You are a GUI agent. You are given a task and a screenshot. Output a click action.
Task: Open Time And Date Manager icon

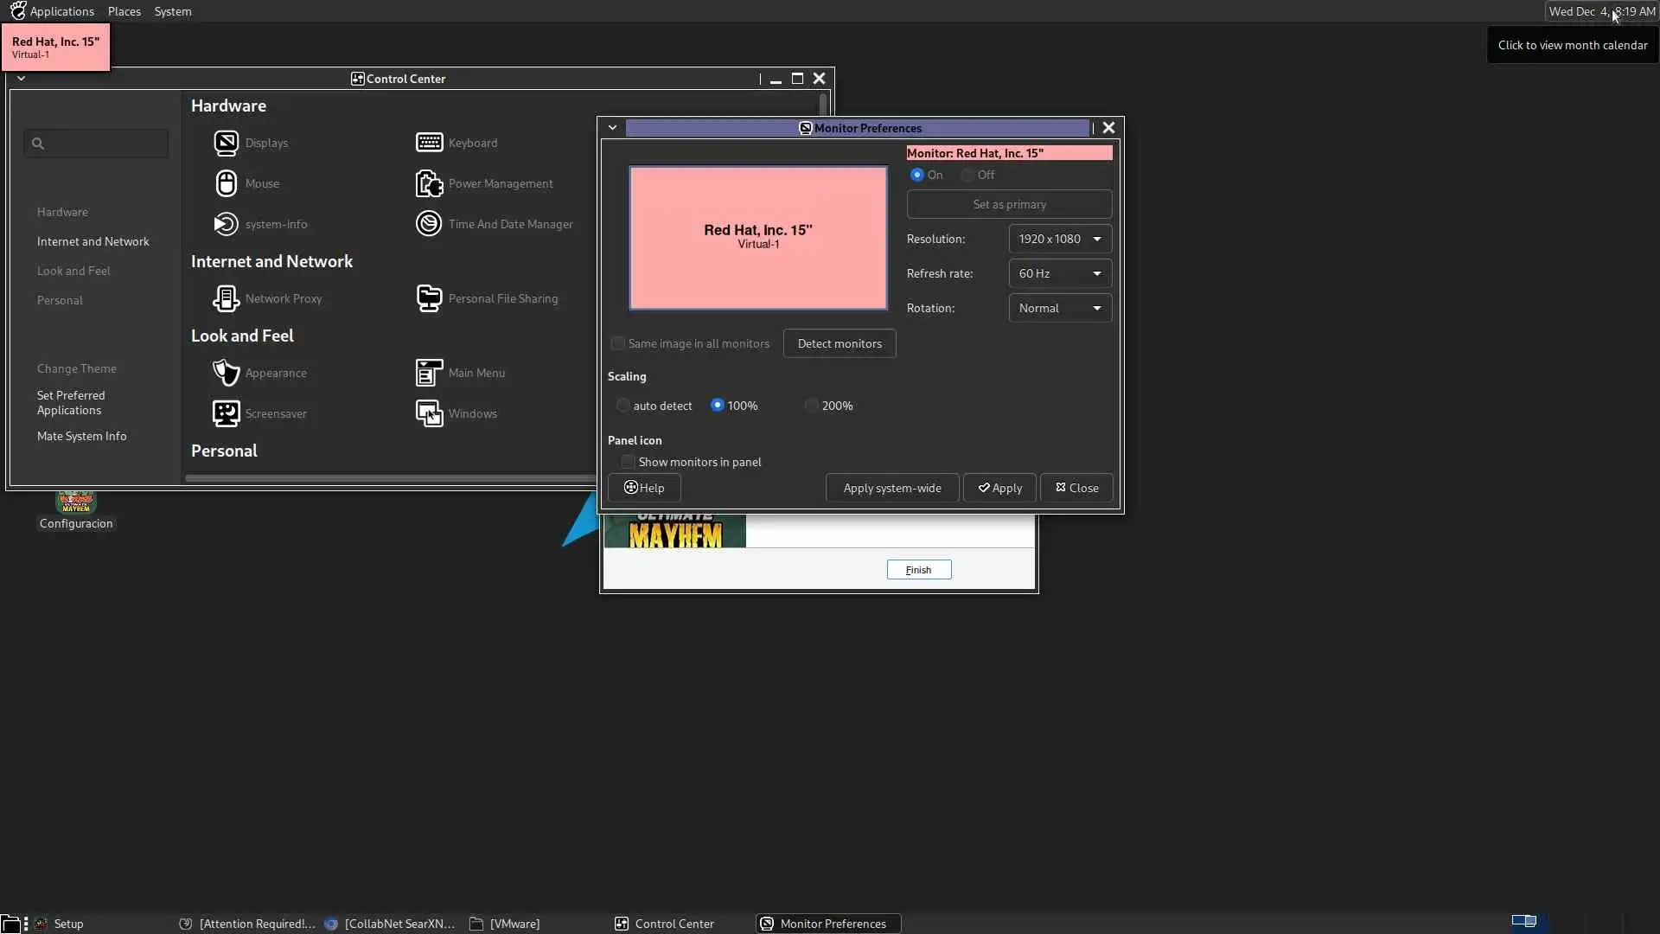[429, 224]
